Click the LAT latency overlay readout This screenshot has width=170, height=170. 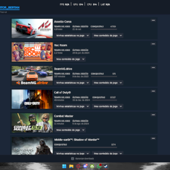(105, 5)
